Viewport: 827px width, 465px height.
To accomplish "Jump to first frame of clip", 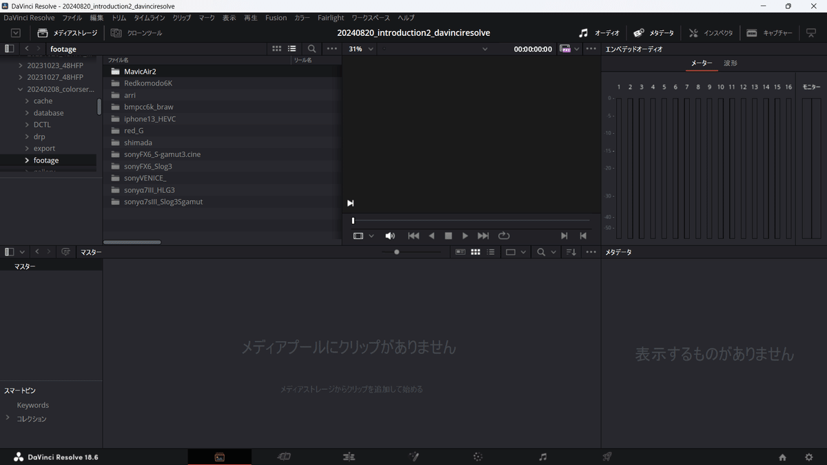I will (x=413, y=236).
